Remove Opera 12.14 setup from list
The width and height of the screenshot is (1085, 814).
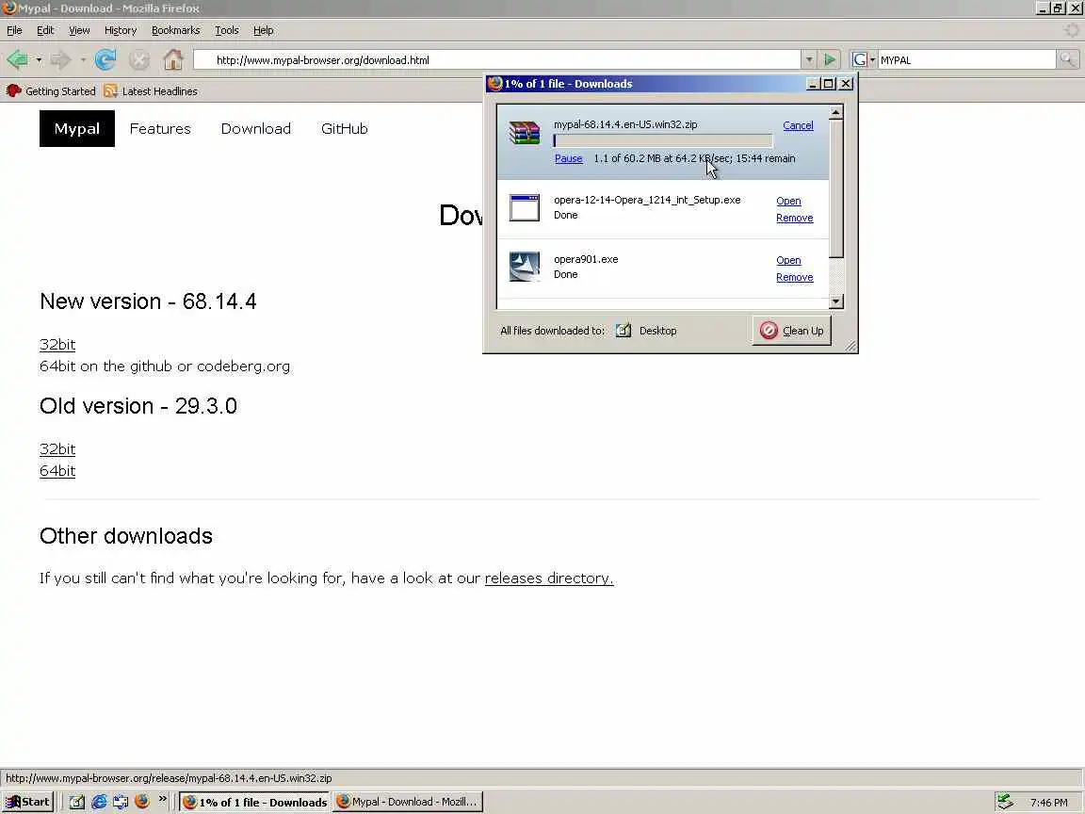pos(794,218)
